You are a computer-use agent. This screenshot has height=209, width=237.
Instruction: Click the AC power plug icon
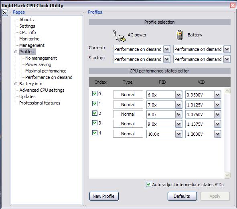point(119,36)
